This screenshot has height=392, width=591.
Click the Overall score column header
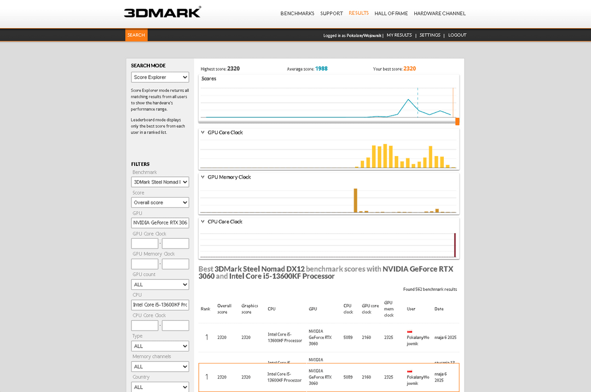(x=224, y=309)
